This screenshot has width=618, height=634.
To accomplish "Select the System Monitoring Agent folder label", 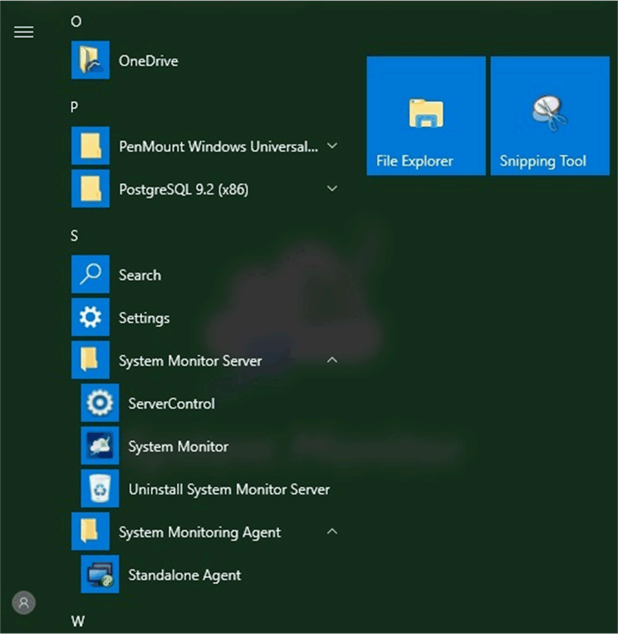I will (x=200, y=532).
